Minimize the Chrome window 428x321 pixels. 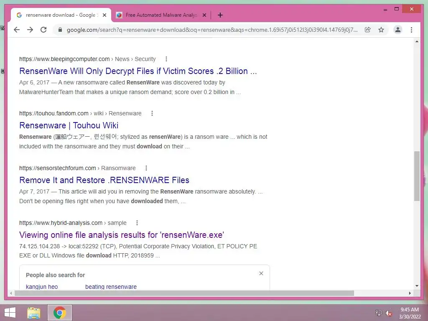coord(385,9)
